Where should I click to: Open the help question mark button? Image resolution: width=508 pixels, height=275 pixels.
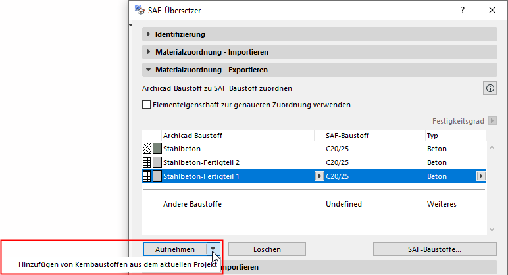[463, 10]
